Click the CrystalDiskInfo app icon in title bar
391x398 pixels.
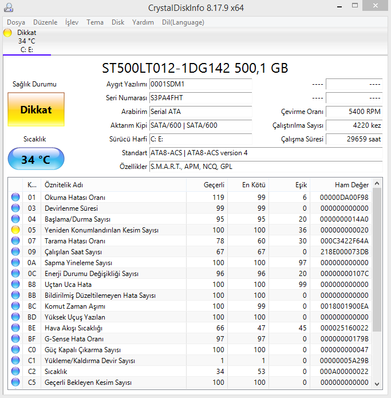[x=7, y=8]
